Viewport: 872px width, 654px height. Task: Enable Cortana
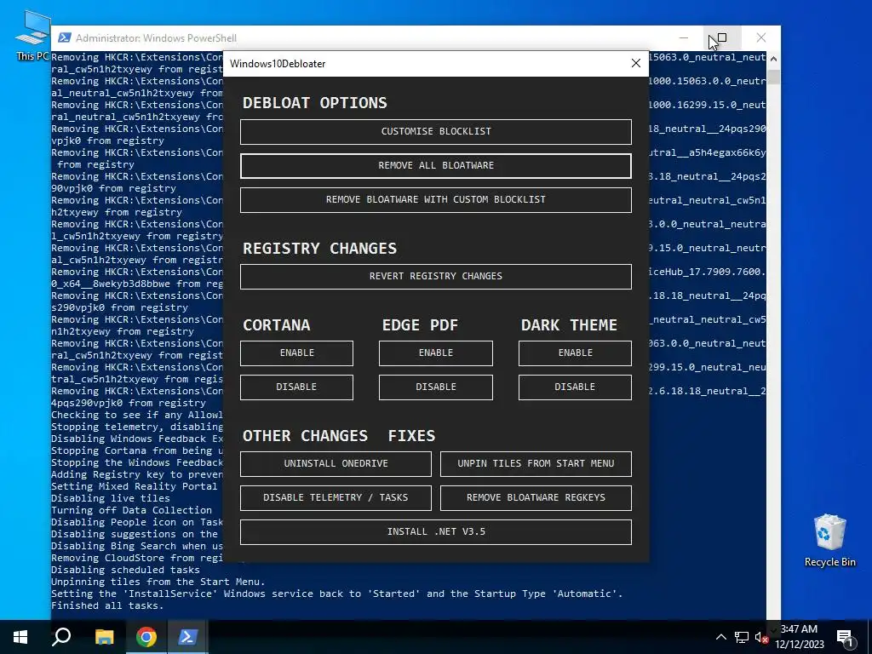pos(296,353)
